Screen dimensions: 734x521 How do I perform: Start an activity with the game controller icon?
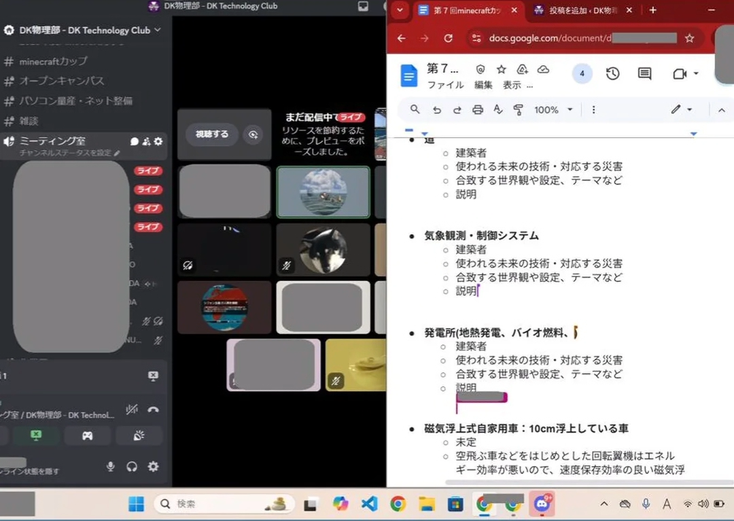tap(88, 436)
